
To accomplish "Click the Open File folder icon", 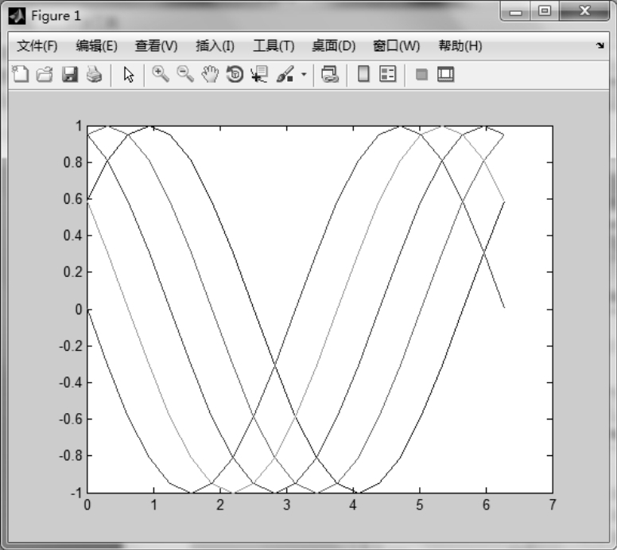I will pos(45,75).
